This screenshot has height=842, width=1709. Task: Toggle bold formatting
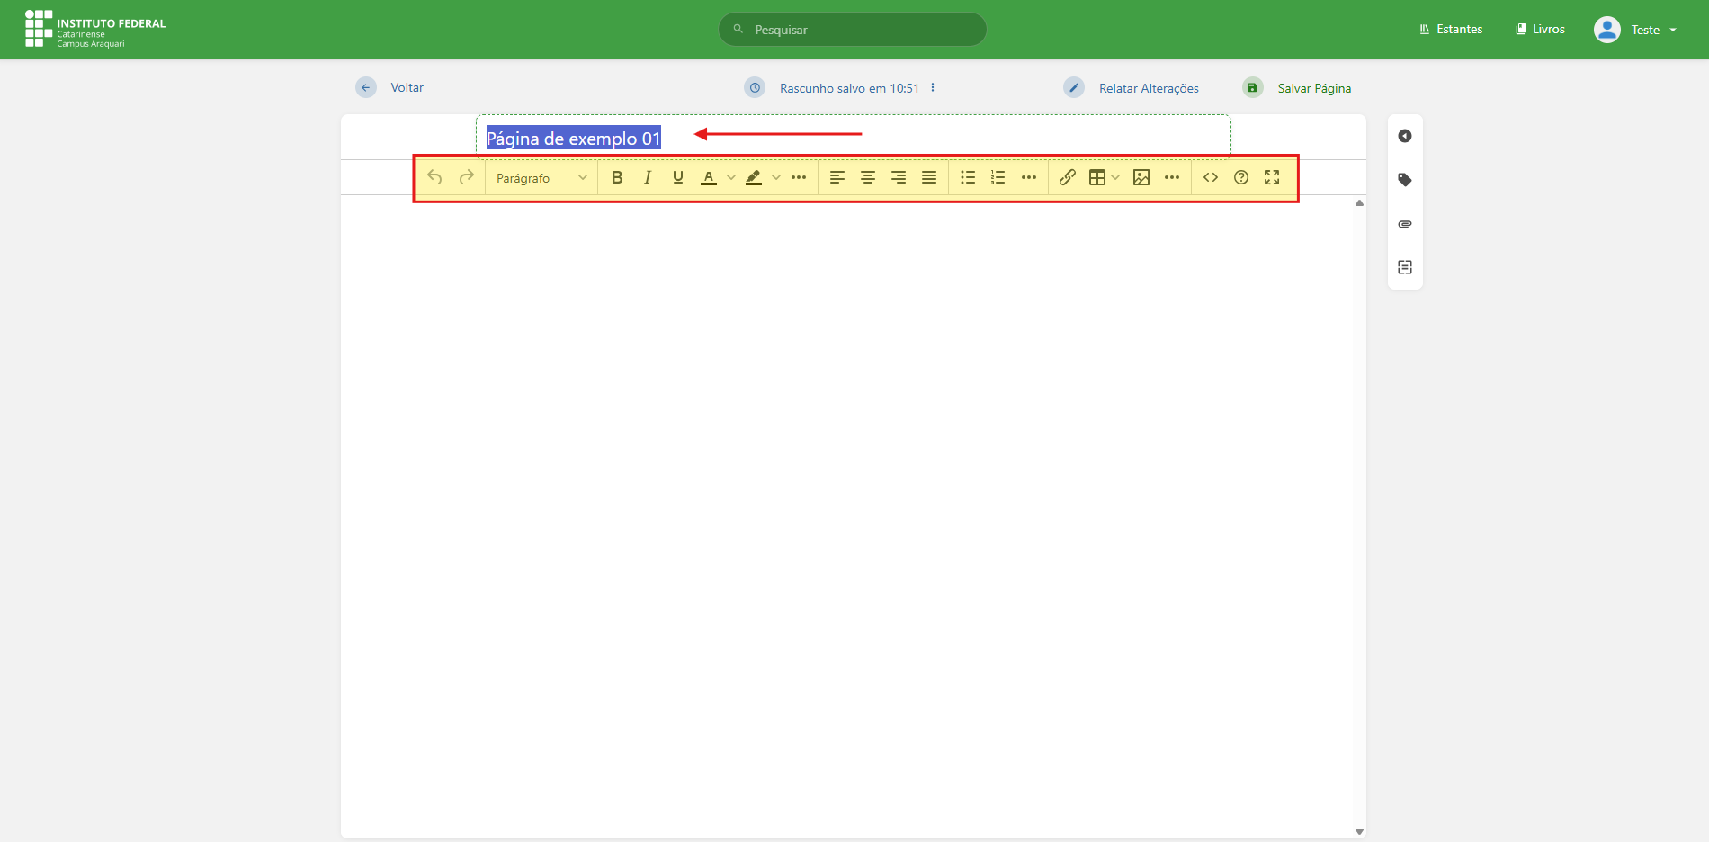coord(617,177)
